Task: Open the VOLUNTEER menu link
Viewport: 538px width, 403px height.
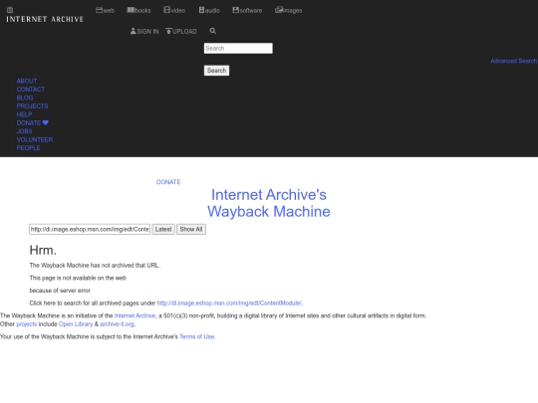Action: 35,140
